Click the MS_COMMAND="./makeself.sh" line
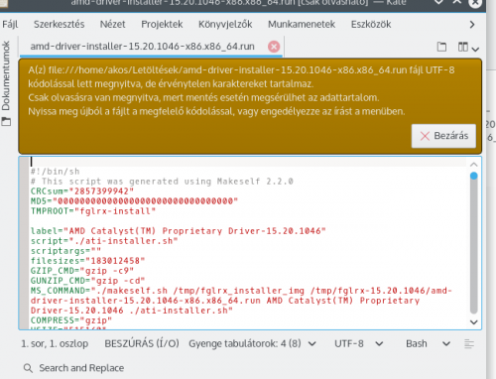Viewport: 496px width, 379px height. coord(241,301)
